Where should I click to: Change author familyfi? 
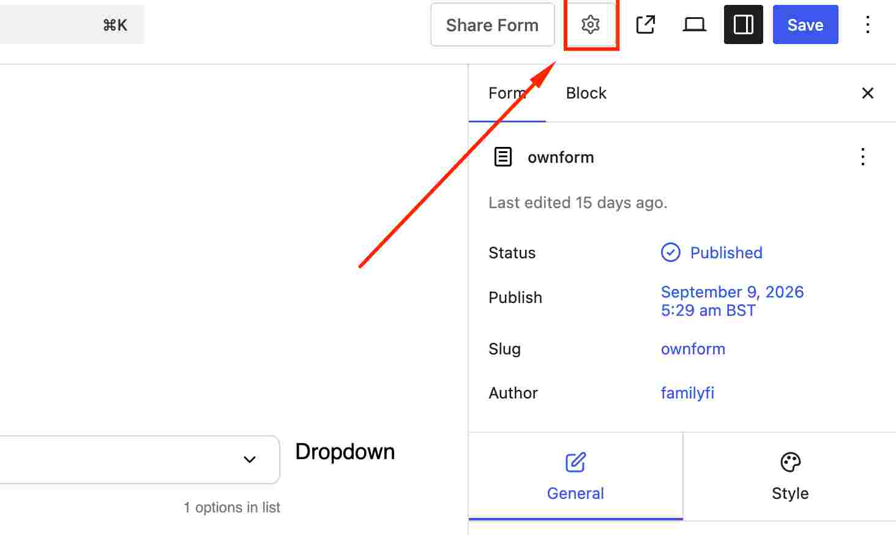[x=687, y=393]
